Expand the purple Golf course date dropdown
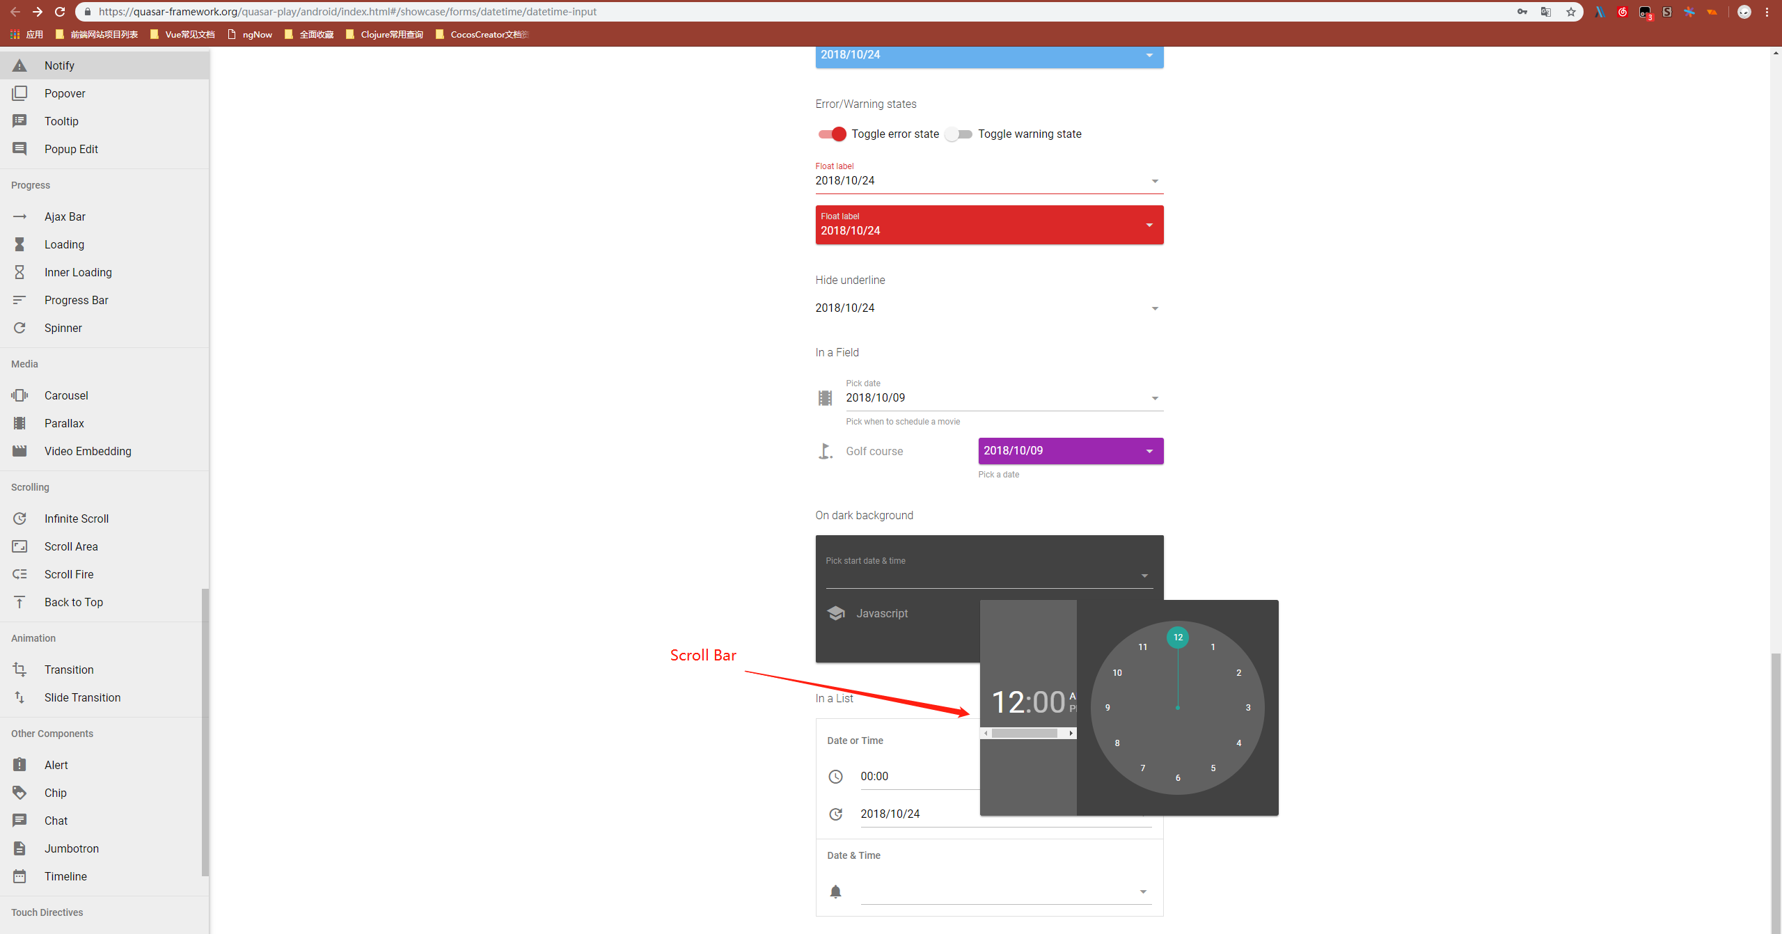 [x=1149, y=451]
